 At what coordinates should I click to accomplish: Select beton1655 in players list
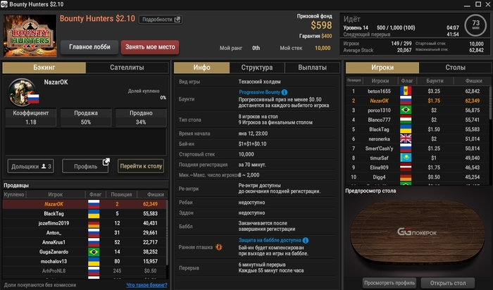[418, 91]
